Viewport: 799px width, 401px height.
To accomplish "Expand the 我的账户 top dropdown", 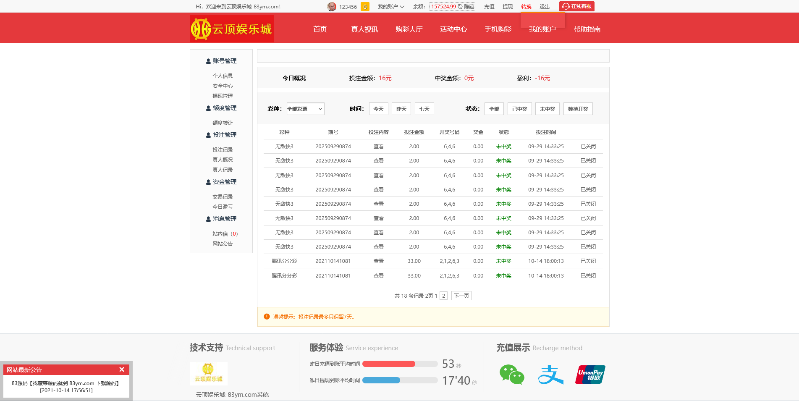I will [x=391, y=7].
